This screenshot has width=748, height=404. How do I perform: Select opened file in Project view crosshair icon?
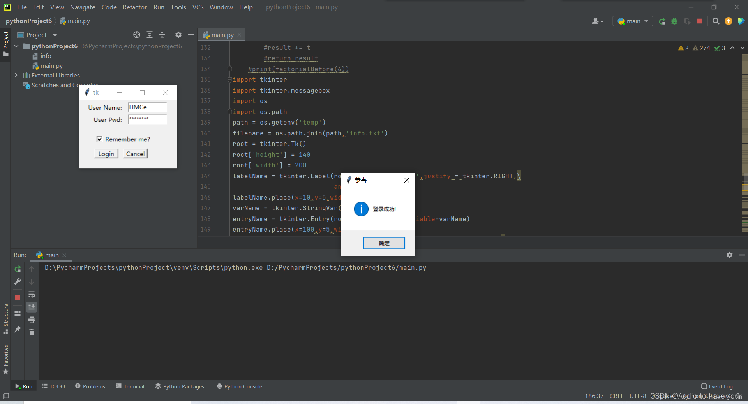click(x=137, y=35)
